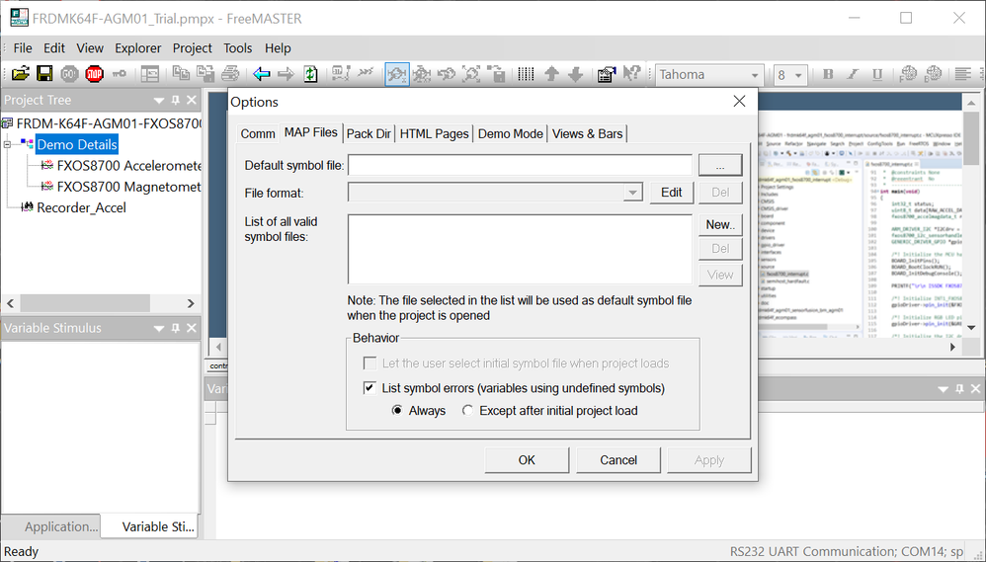Go back using the blue left arrow

pyautogui.click(x=262, y=74)
